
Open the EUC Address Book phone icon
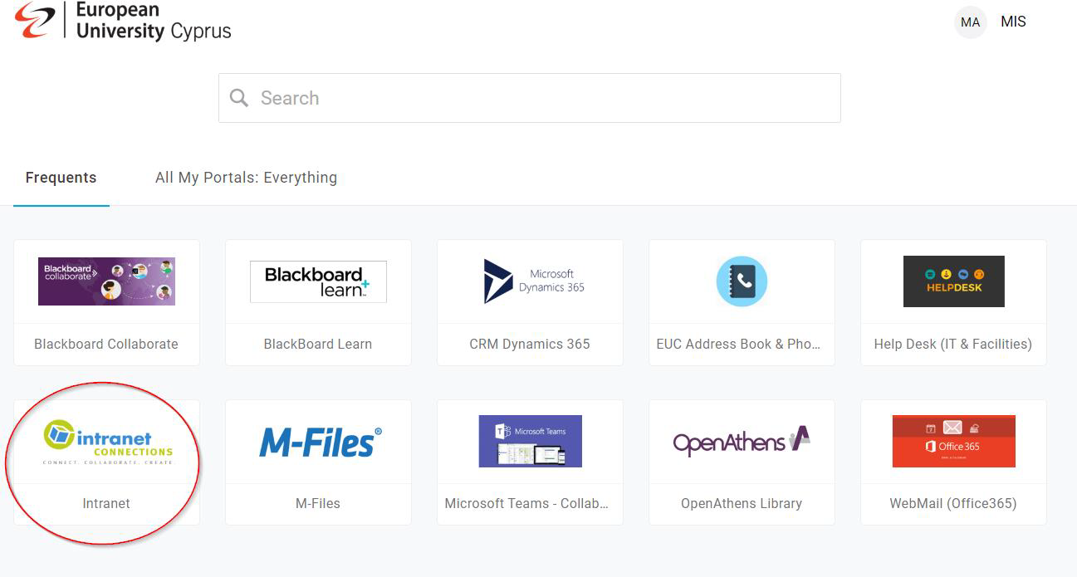tap(741, 281)
